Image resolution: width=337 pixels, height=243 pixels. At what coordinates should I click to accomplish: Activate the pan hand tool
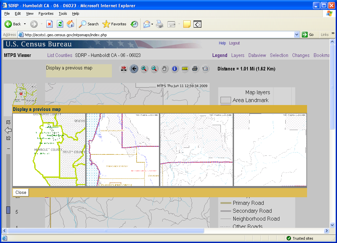pos(164,69)
